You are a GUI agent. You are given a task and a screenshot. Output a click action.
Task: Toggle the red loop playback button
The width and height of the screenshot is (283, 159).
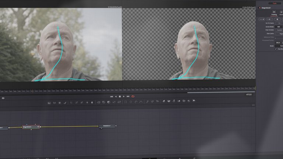pyautogui.click(x=133, y=96)
